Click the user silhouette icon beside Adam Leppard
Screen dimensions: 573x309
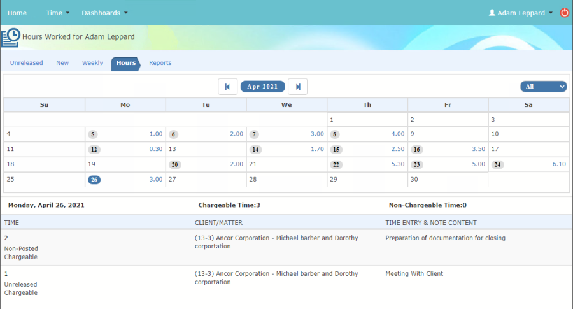(492, 13)
